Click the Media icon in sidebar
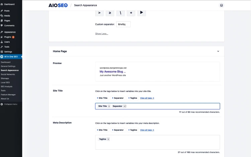Screen dimensions: 251x157 tap(2, 16)
